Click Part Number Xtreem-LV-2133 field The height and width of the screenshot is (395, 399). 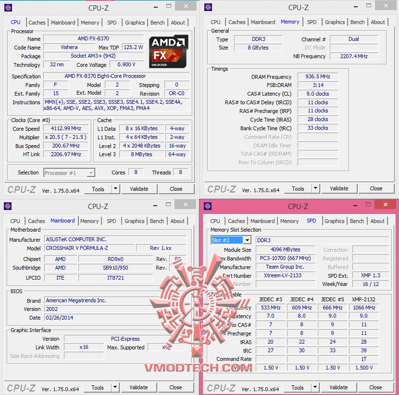point(286,275)
